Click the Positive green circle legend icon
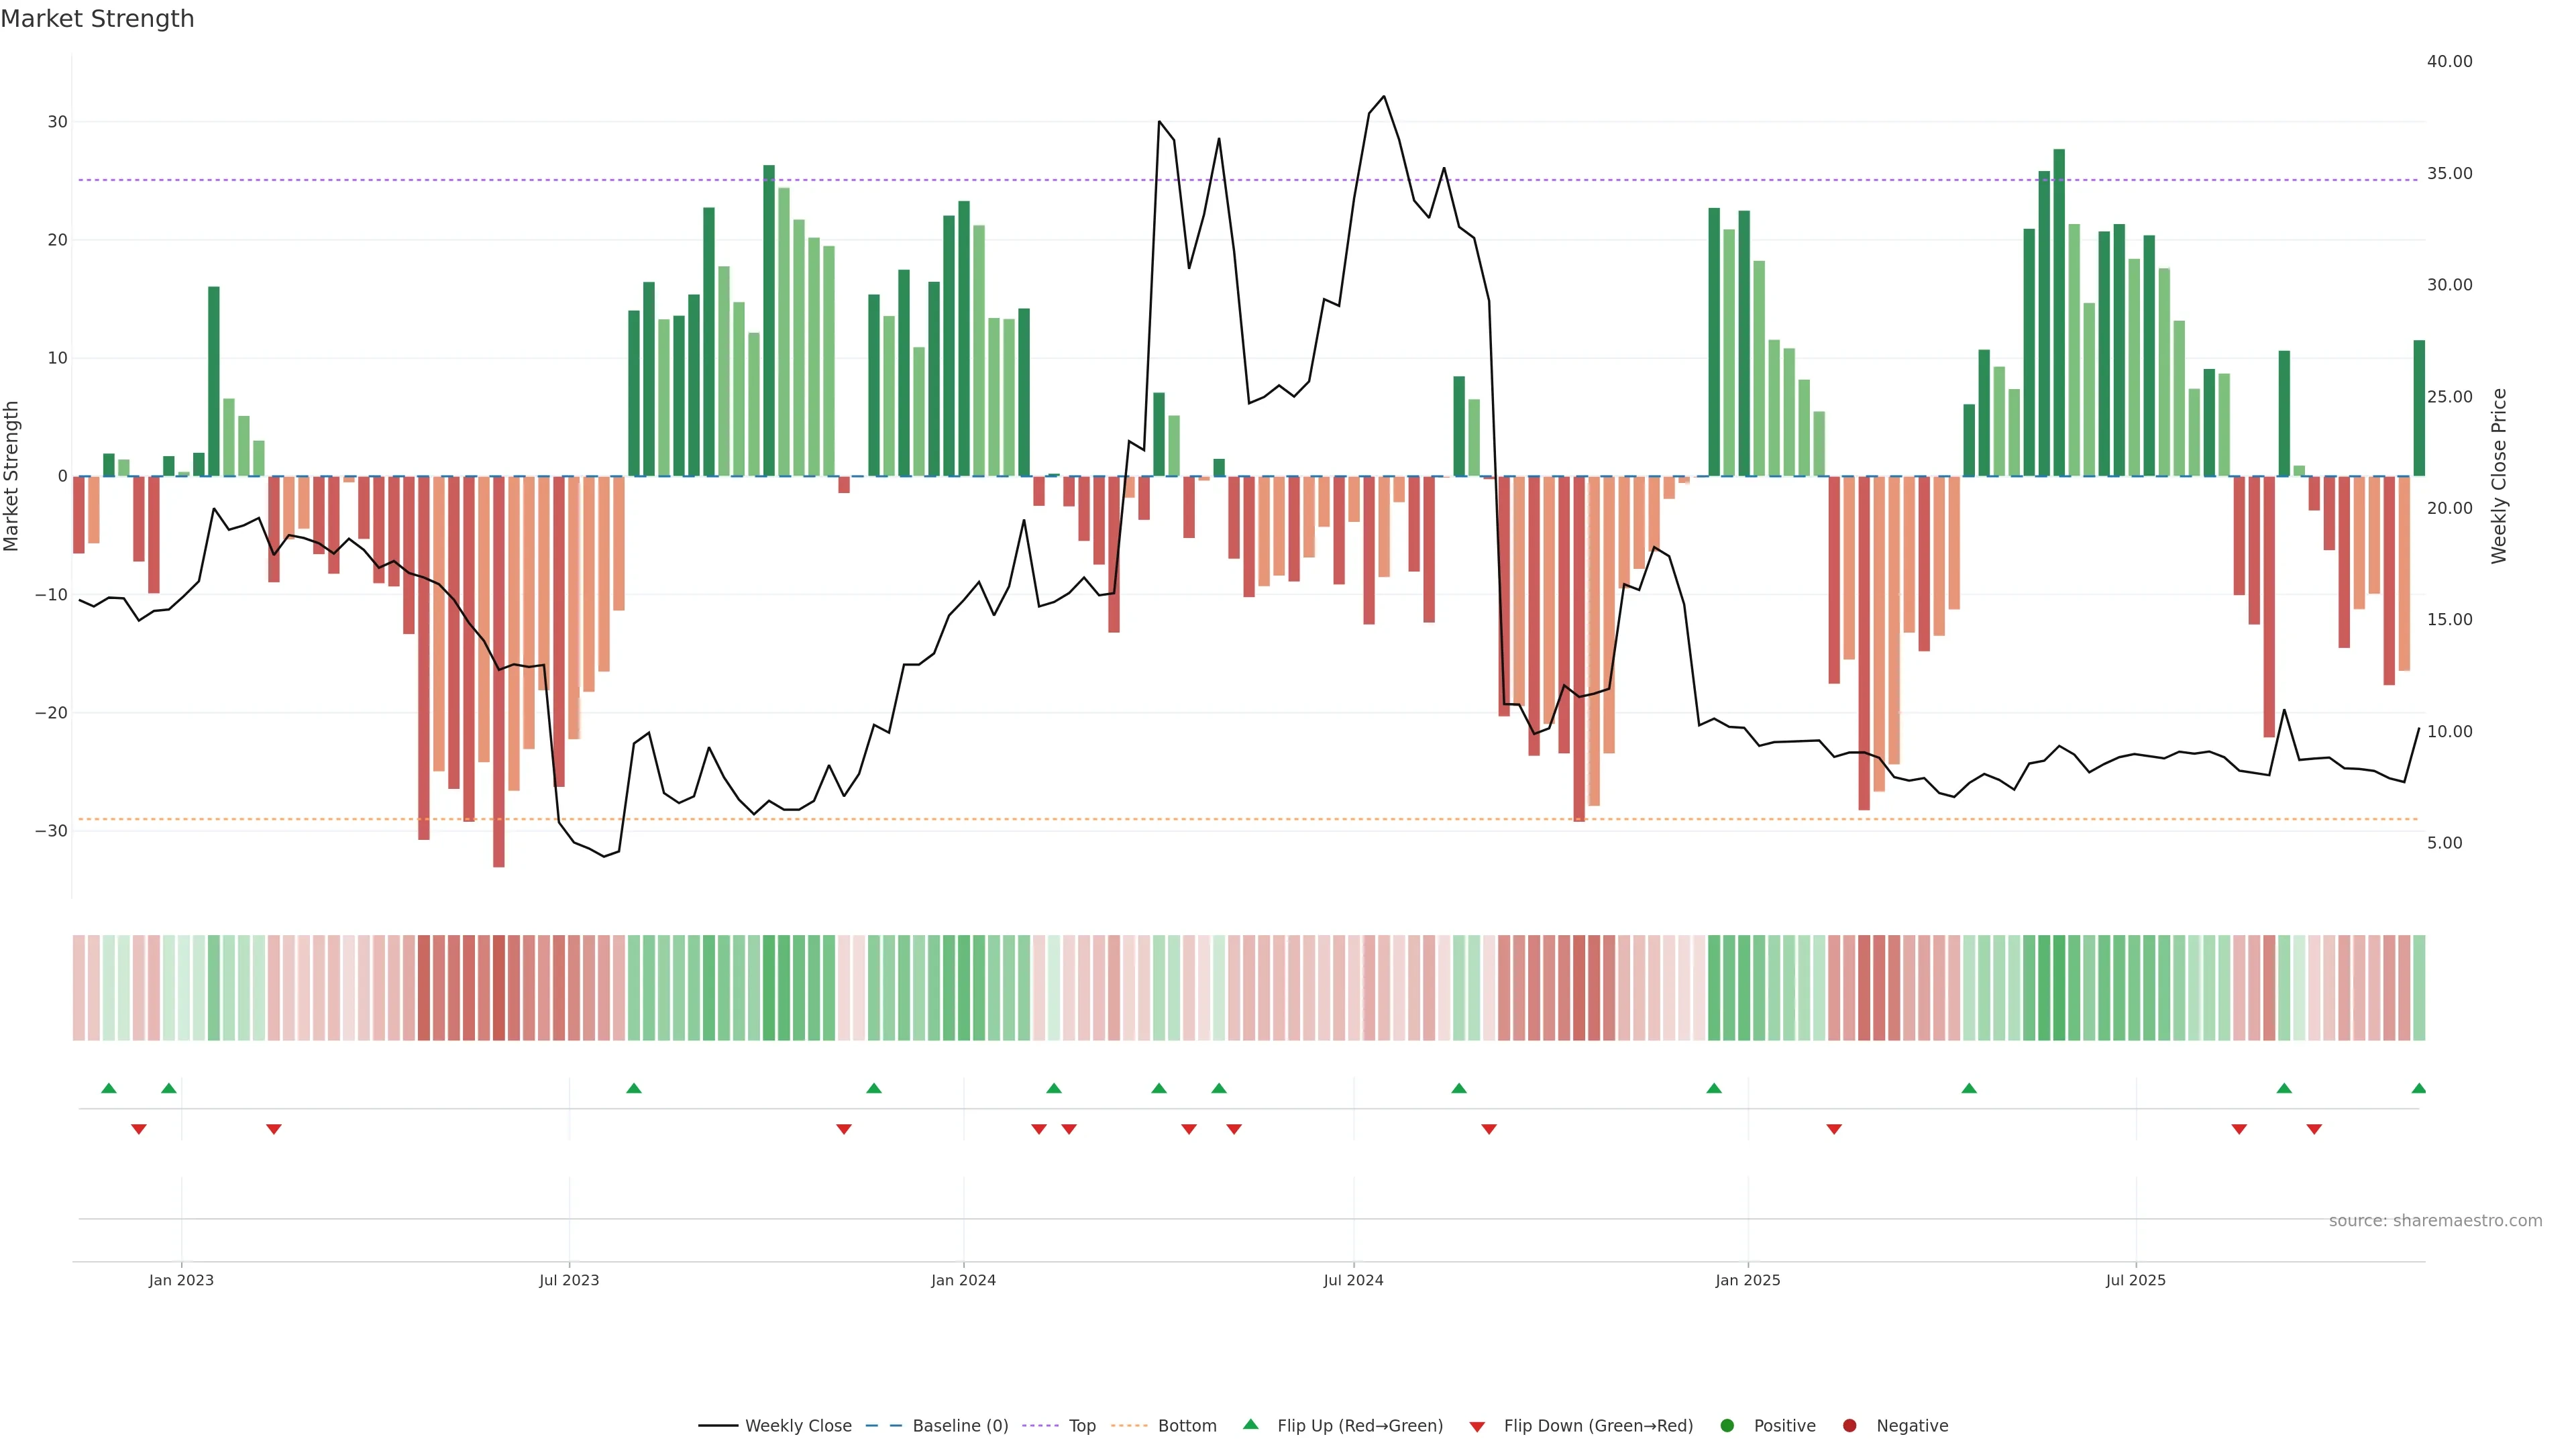 pyautogui.click(x=1727, y=1425)
